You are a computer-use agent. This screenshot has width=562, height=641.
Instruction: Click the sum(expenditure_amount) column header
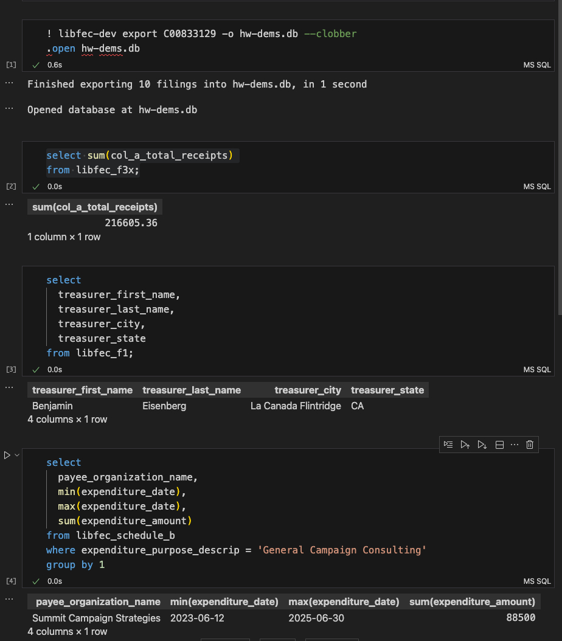pyautogui.click(x=472, y=601)
